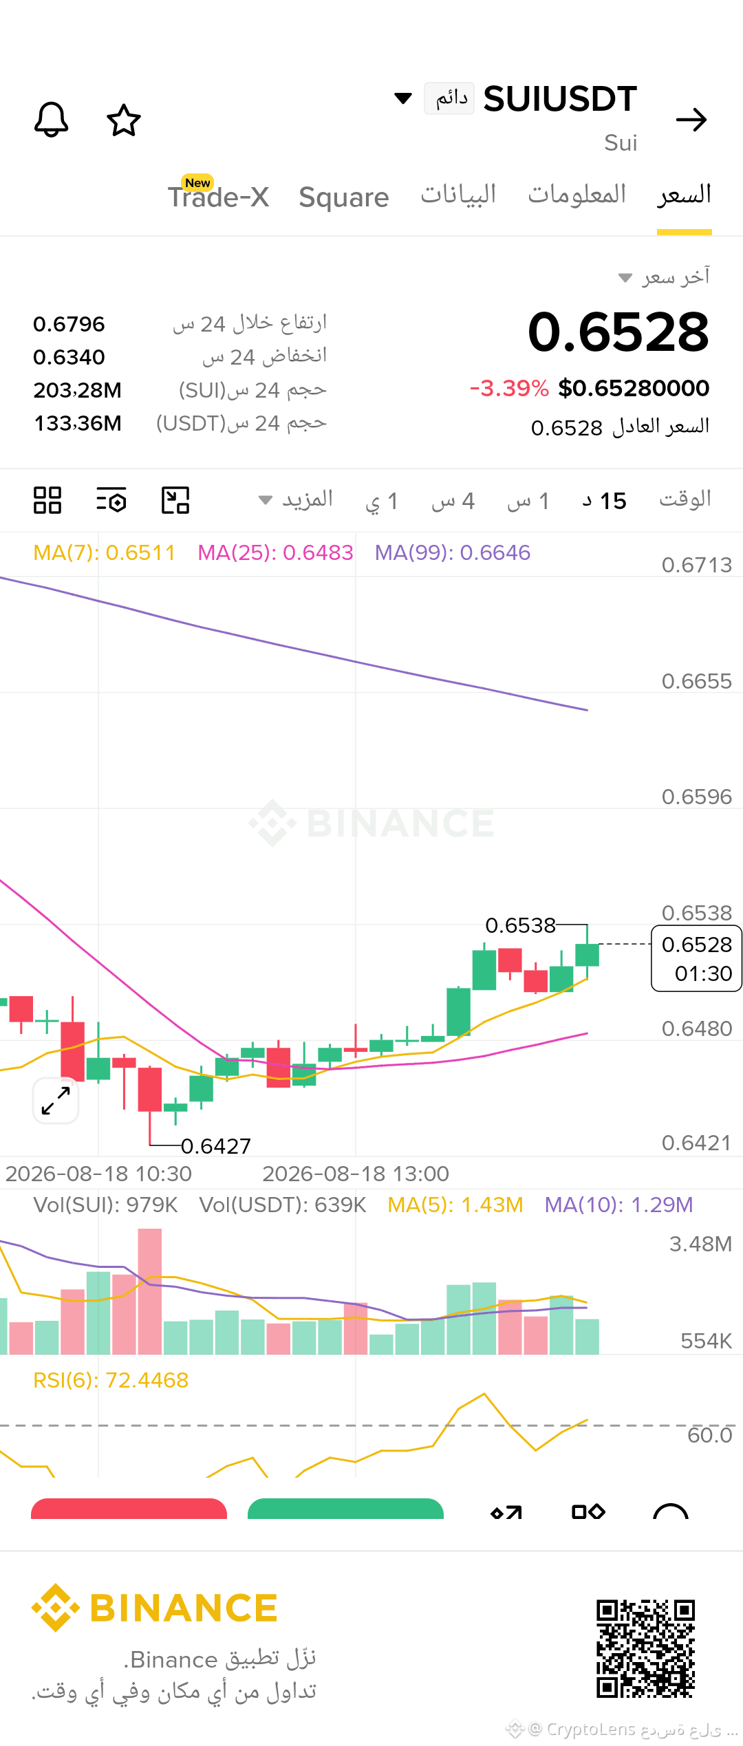743x1746 pixels.
Task: Add SUIUSDT to favorites with star icon
Action: click(124, 120)
